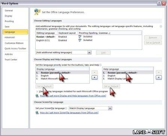
Task: Open the Advanced options category
Action: pyautogui.click(x=9, y=37)
